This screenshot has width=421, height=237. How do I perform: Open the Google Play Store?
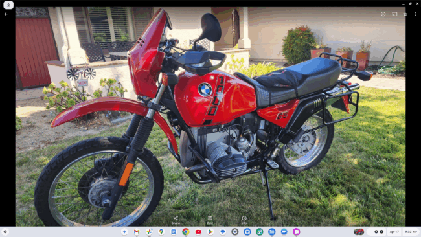210,232
